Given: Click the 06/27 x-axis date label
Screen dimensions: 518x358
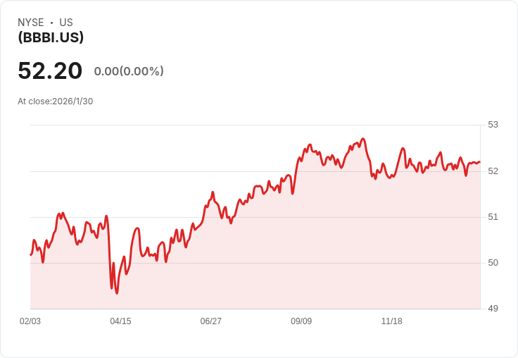Looking at the screenshot, I should point(210,321).
